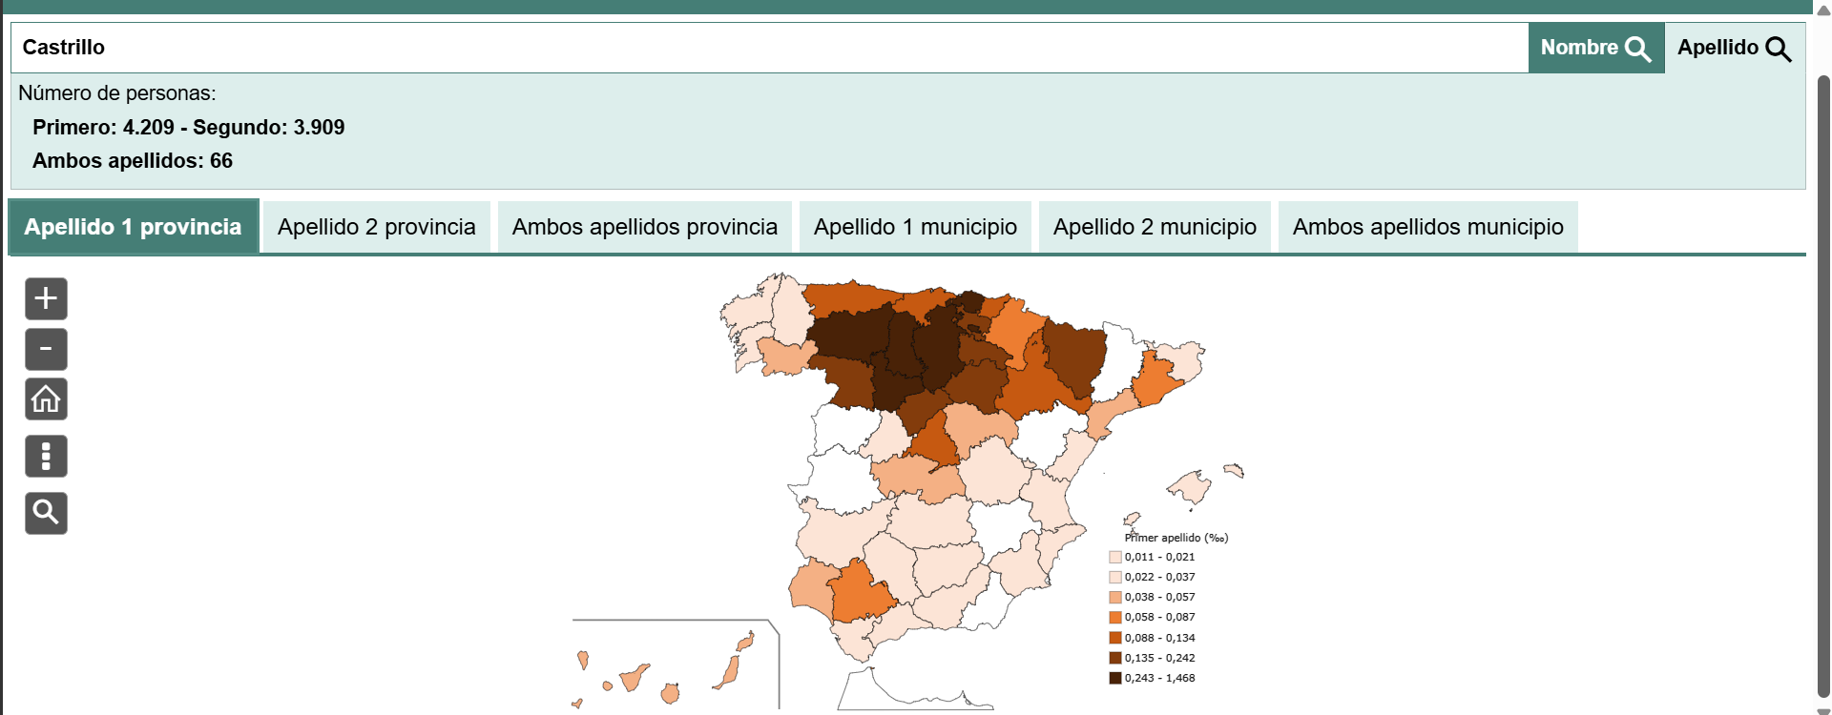Switch to Apellido 2 provincia tab
The width and height of the screenshot is (1832, 715).
click(376, 227)
